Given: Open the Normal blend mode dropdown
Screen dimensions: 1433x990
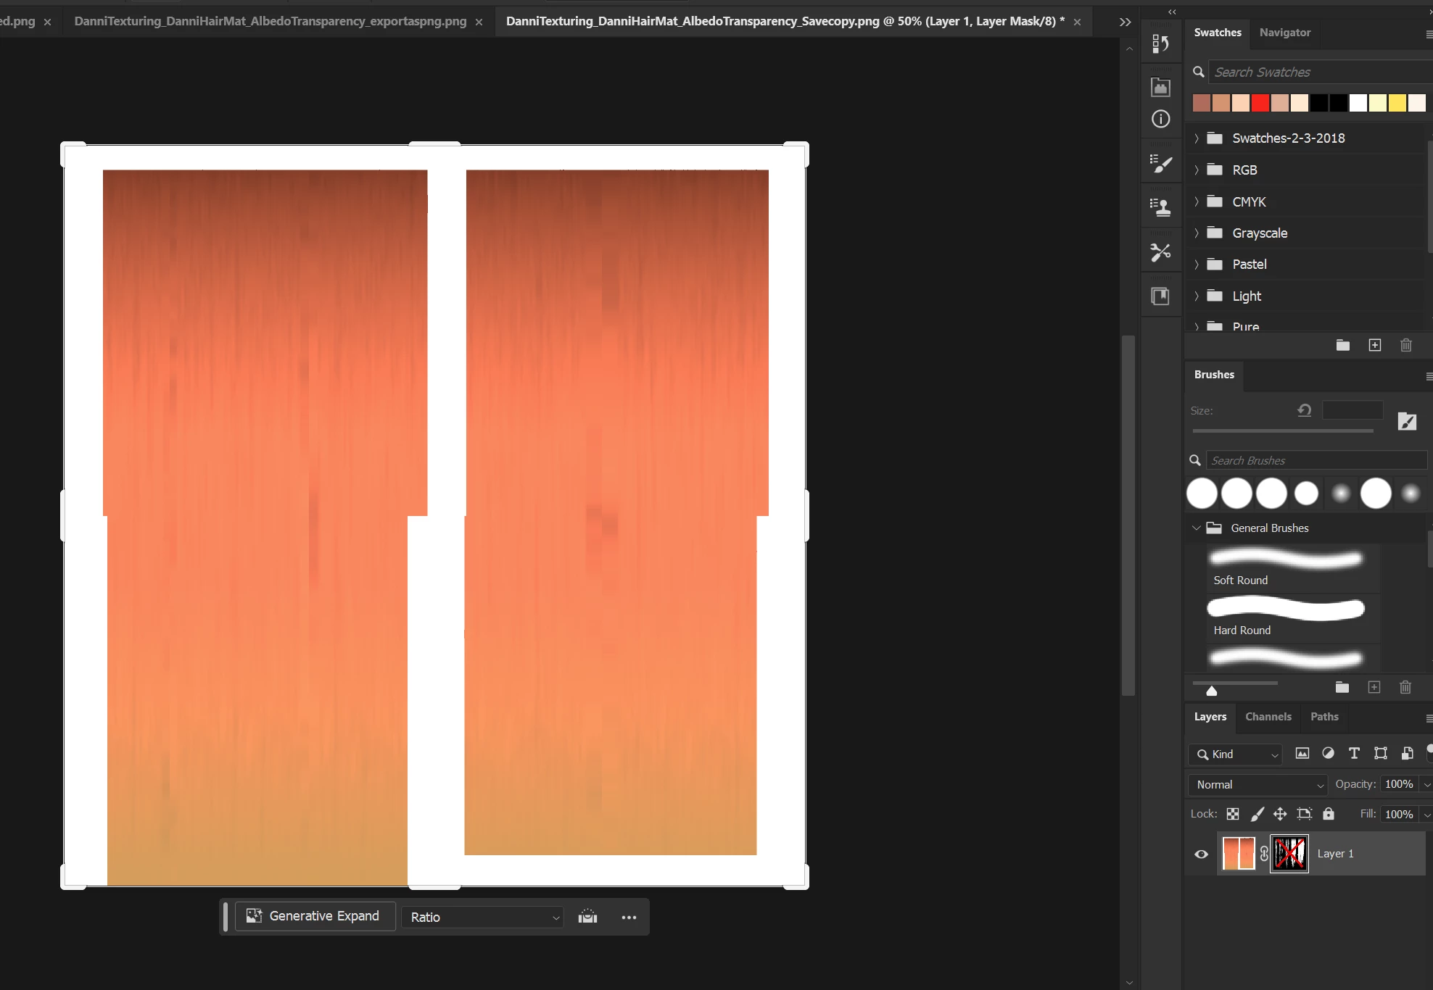Looking at the screenshot, I should (x=1258, y=785).
